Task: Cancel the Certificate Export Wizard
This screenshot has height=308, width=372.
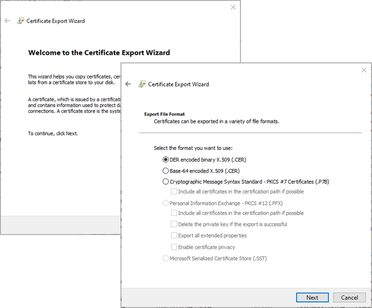Action: 349,297
